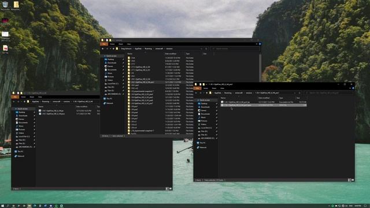This screenshot has height=208, width=370.
Task: Open File tab in versions window
Action: pyautogui.click(x=104, y=44)
